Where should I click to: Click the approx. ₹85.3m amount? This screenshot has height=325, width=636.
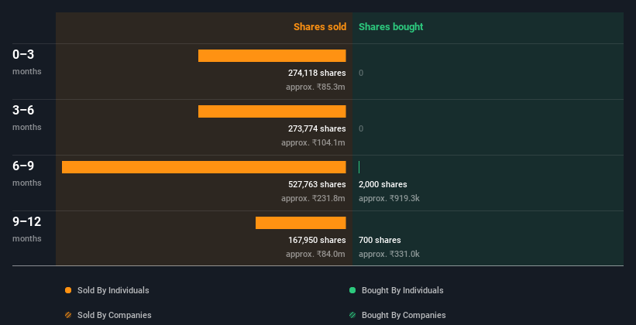(x=315, y=87)
